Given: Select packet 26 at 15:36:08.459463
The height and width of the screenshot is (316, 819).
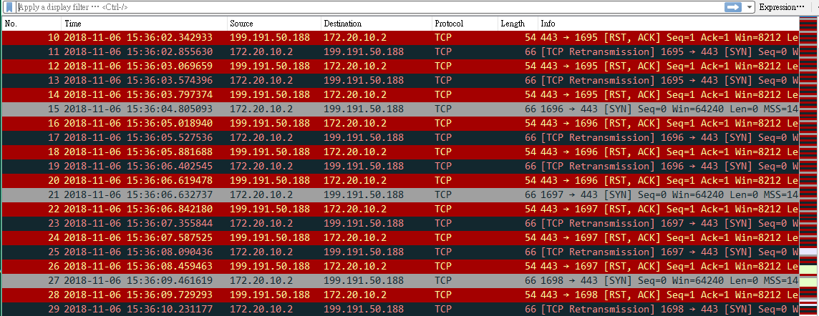Looking at the screenshot, I should click(x=400, y=266).
